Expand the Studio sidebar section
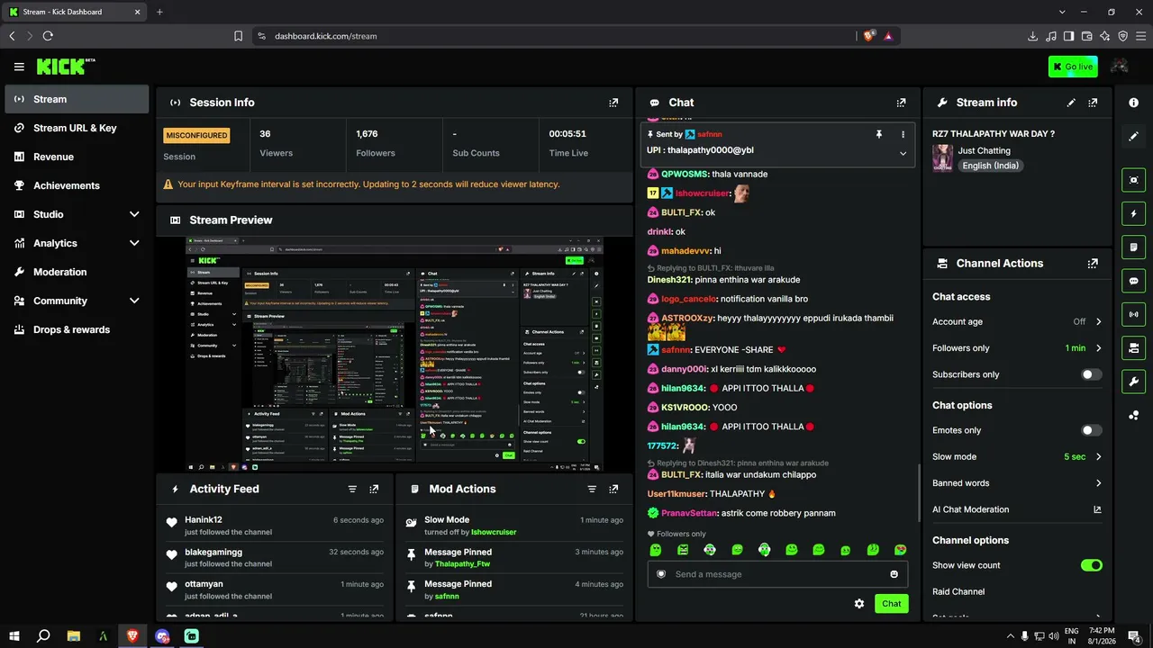 [134, 214]
